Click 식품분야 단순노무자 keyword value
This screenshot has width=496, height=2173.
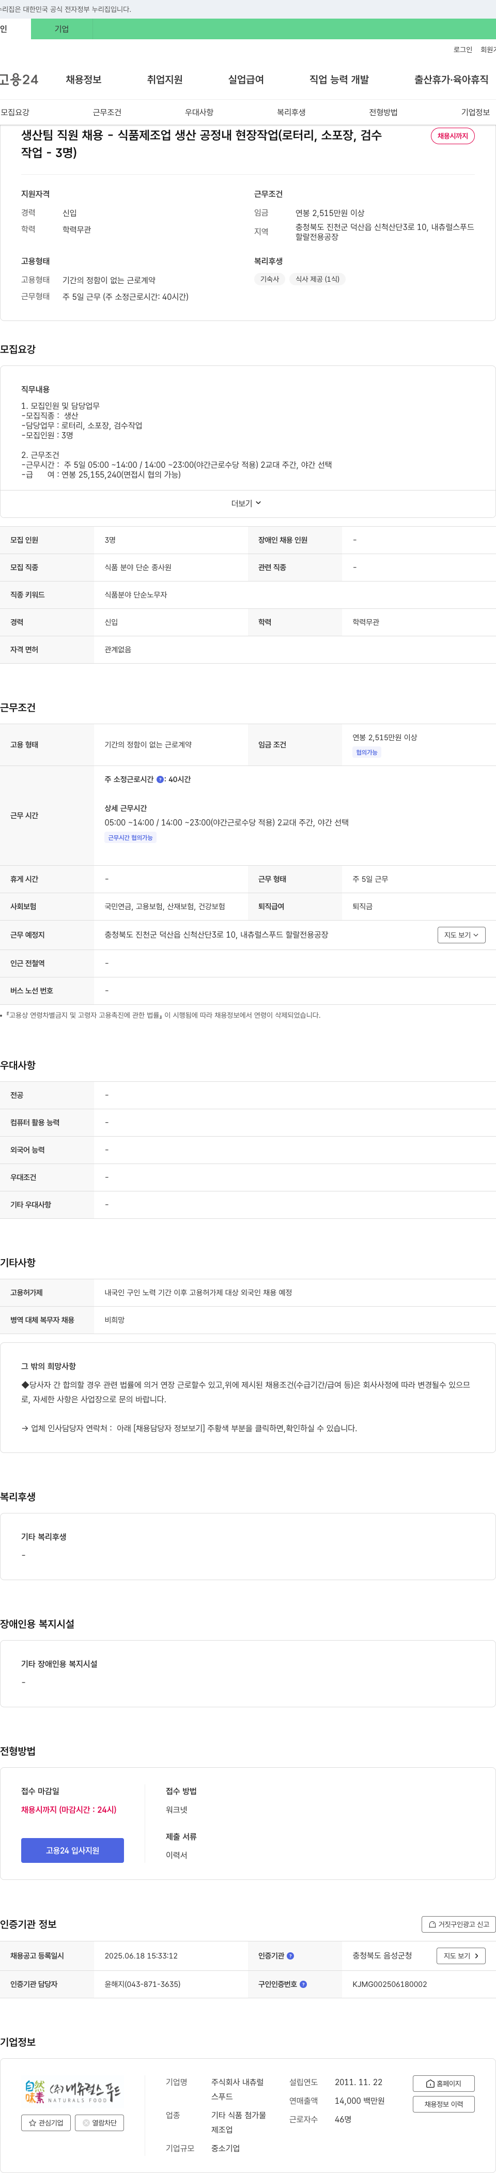(136, 595)
